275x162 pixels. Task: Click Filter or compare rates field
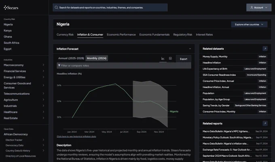point(124,65)
